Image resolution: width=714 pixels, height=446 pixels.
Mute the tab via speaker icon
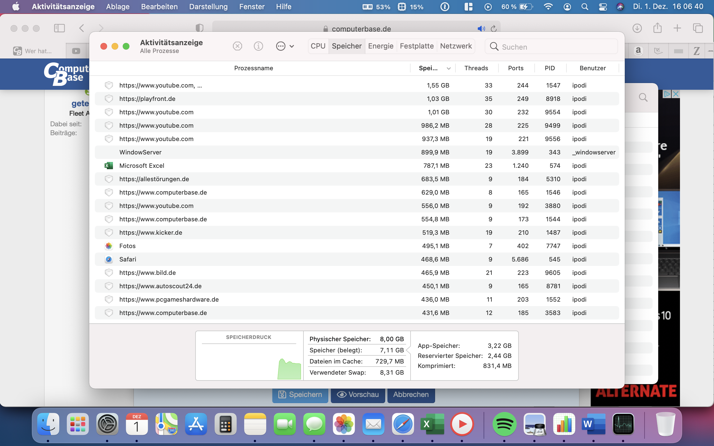pyautogui.click(x=481, y=29)
